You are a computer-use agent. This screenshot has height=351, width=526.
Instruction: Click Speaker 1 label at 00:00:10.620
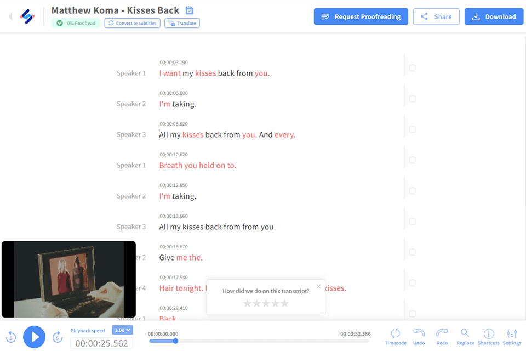tap(131, 166)
